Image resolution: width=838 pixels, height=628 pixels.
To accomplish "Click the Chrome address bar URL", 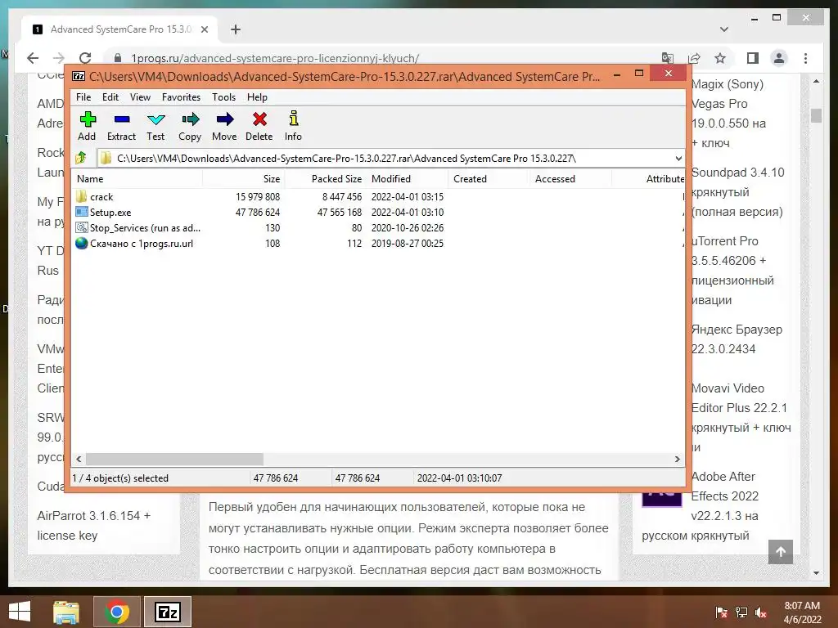I will tap(275, 58).
